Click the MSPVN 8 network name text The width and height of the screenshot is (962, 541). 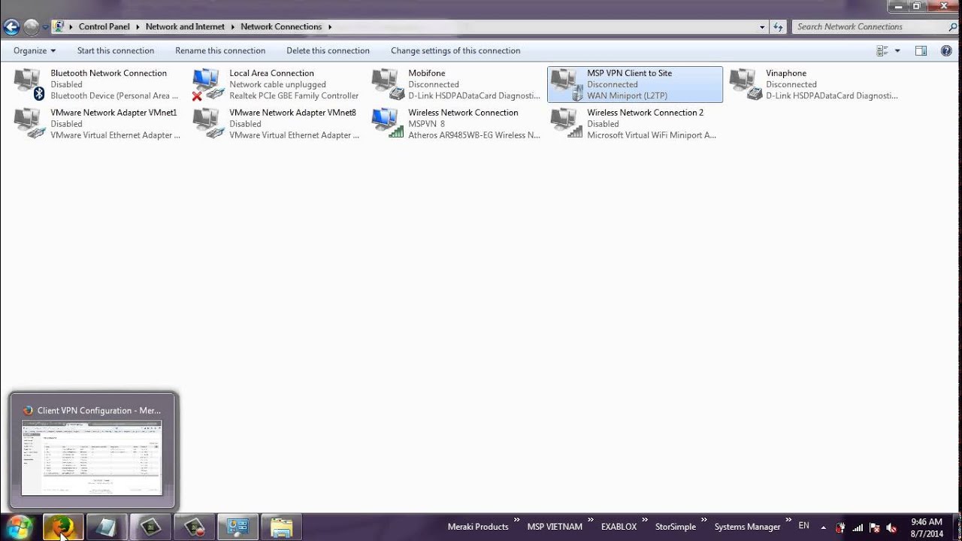pyautogui.click(x=426, y=124)
